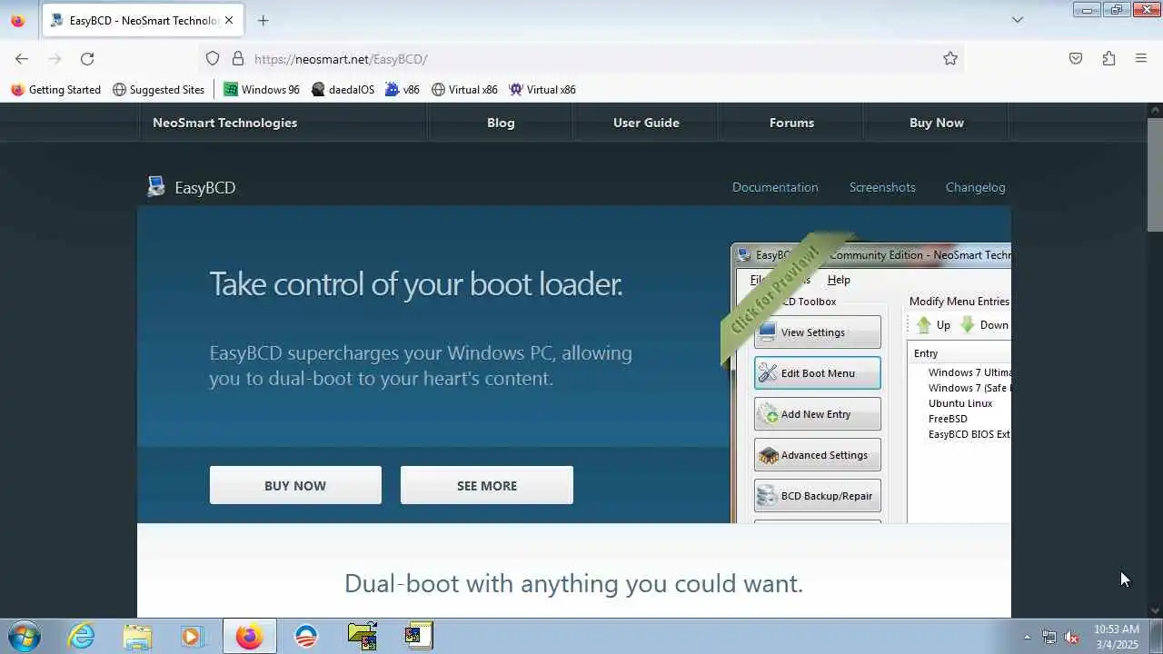Open the User Guide nav item
Image resolution: width=1163 pixels, height=654 pixels.
646,123
